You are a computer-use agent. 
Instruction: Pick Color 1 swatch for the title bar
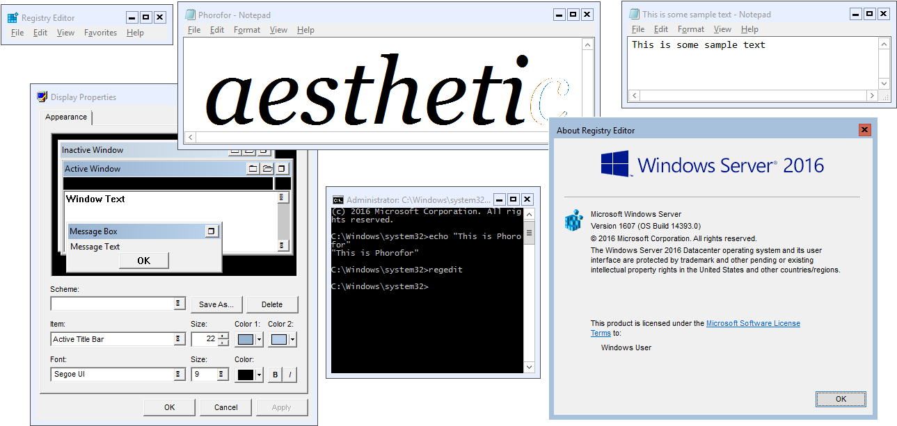(x=246, y=339)
